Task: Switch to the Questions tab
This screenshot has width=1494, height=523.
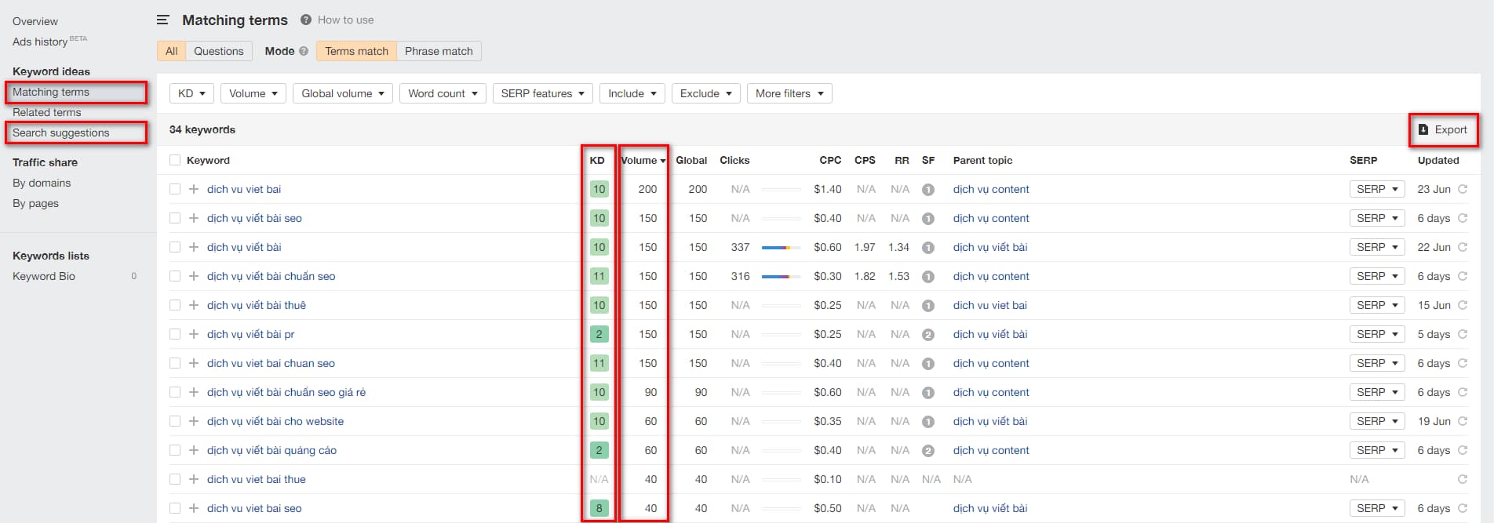Action: pyautogui.click(x=218, y=51)
